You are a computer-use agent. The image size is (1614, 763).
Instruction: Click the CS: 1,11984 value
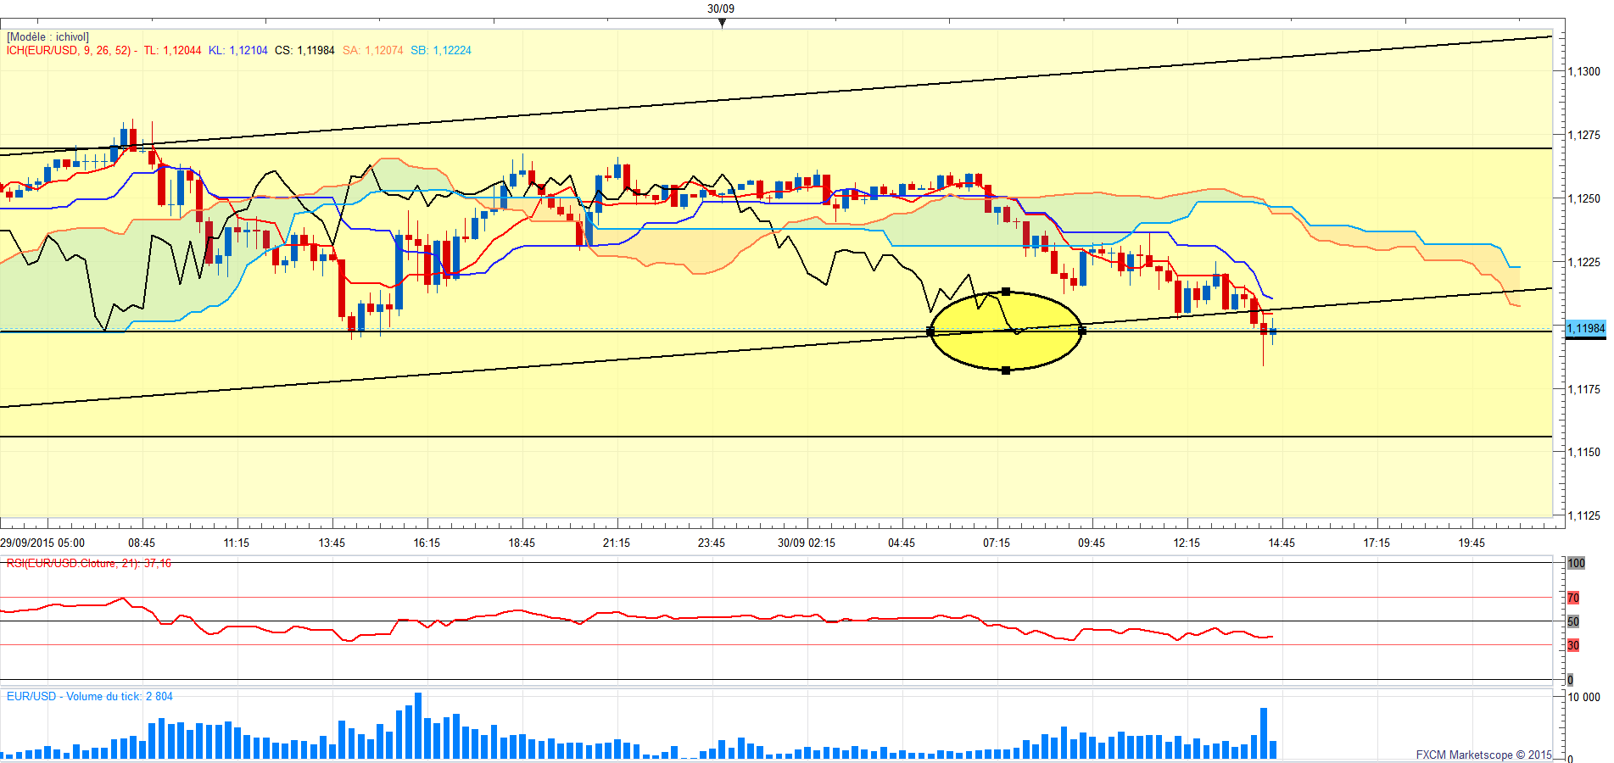304,51
